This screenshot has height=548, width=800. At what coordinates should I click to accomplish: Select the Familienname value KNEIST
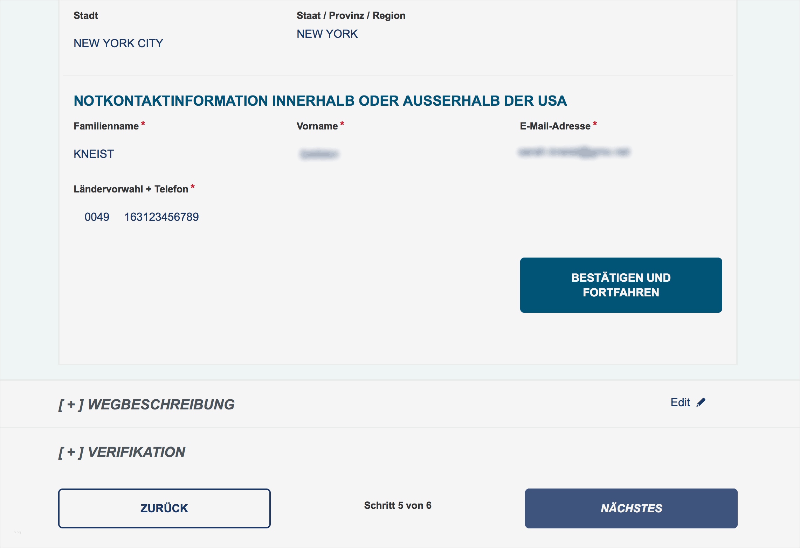coord(94,154)
